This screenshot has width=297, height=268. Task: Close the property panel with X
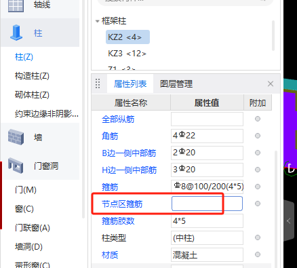tap(271, 84)
